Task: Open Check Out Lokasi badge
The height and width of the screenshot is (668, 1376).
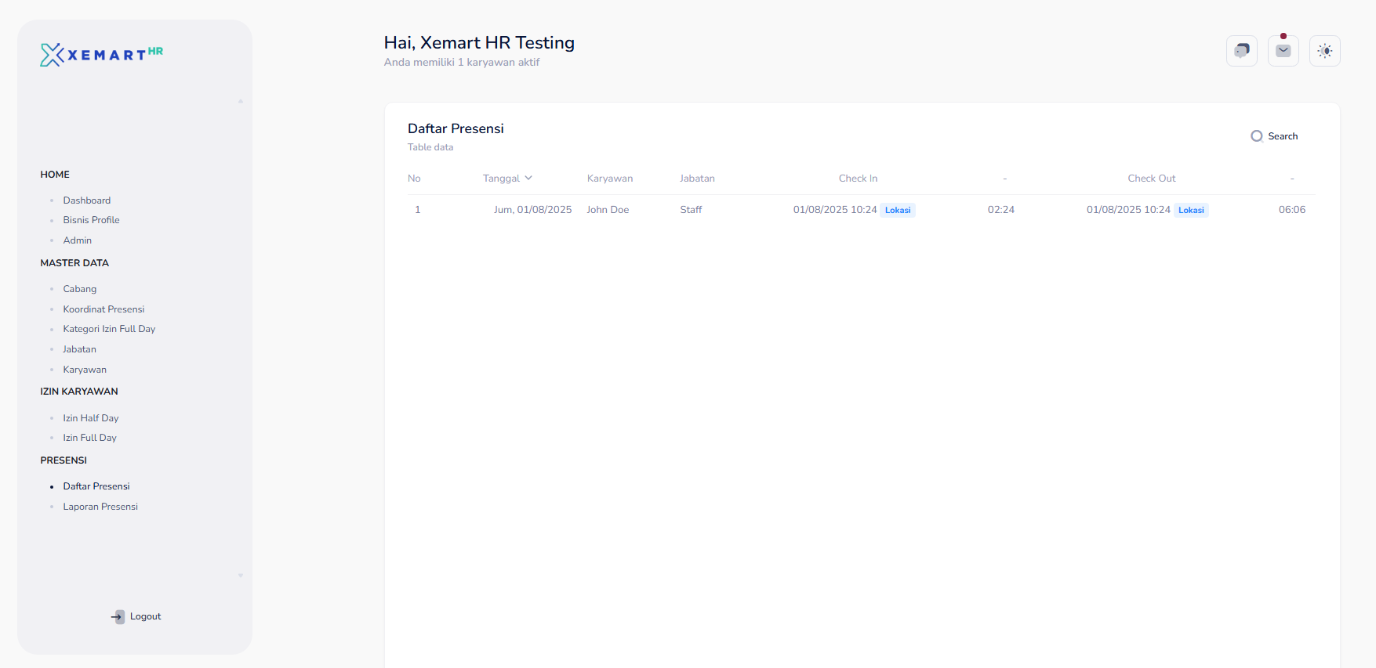Action: click(x=1190, y=210)
